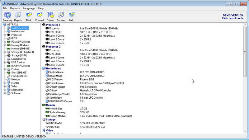Click the Motherboard section header icon
This screenshot has height=140, width=249.
(x=44, y=68)
